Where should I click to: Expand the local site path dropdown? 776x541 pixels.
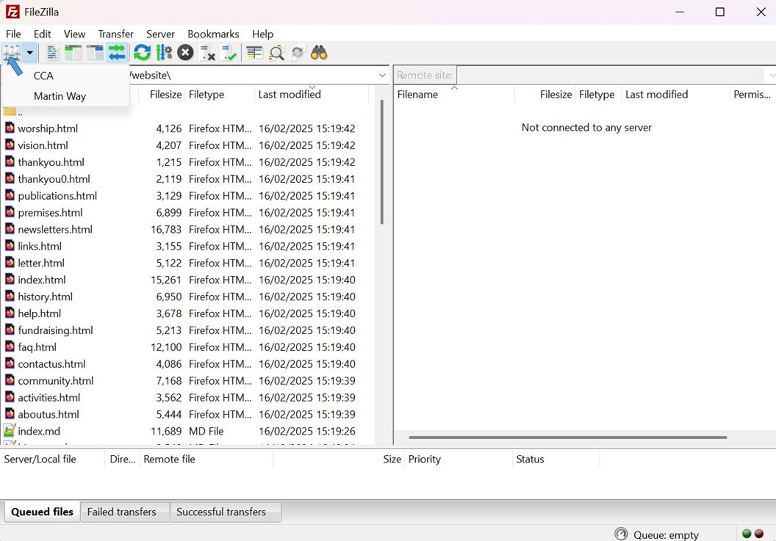[382, 75]
